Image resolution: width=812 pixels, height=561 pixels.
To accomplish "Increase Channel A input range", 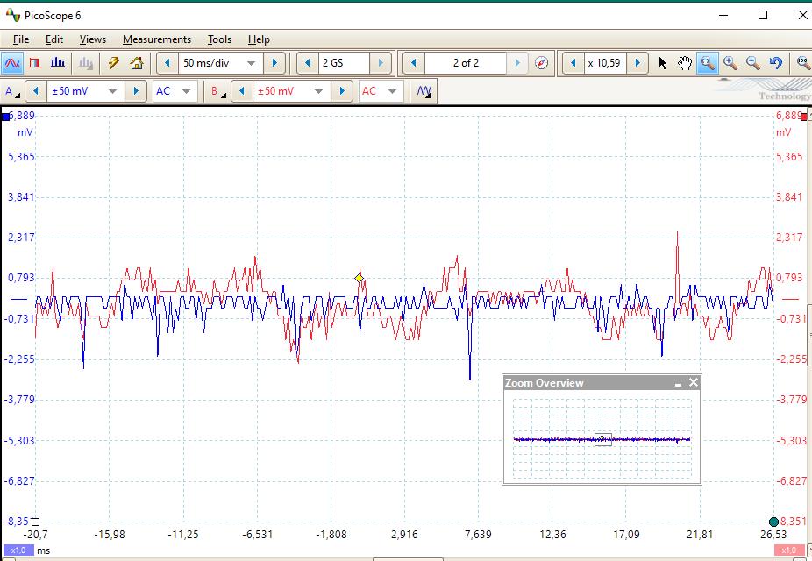I will point(136,91).
